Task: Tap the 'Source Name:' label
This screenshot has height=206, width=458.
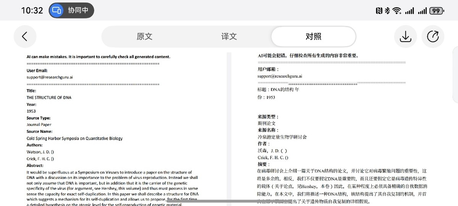Action: pyautogui.click(x=39, y=132)
